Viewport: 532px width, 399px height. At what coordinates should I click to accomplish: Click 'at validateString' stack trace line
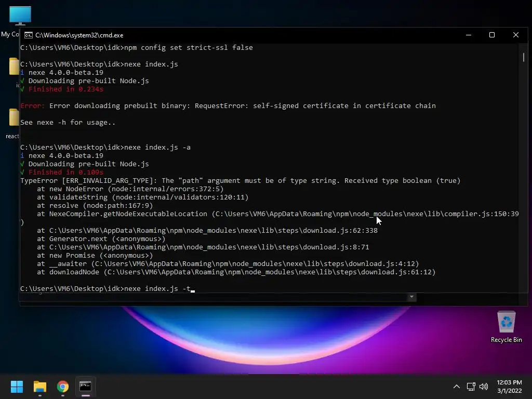click(142, 197)
